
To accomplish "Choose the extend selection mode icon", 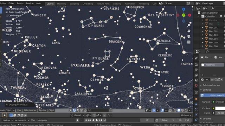I will coord(15,115).
